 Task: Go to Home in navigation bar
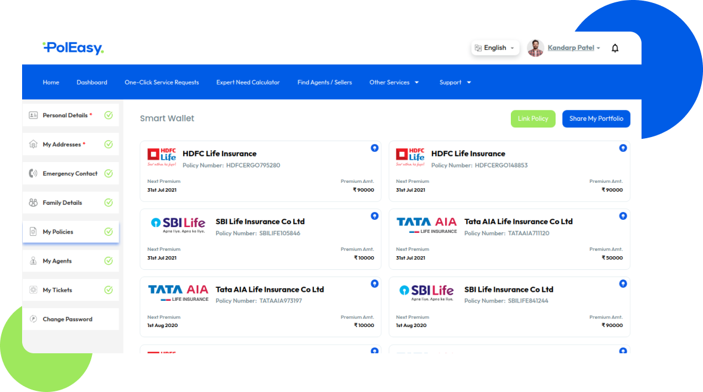51,82
